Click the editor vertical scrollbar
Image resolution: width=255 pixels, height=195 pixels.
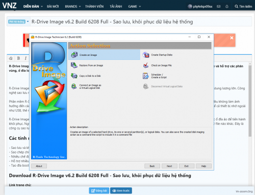pyautogui.click(x=250, y=101)
